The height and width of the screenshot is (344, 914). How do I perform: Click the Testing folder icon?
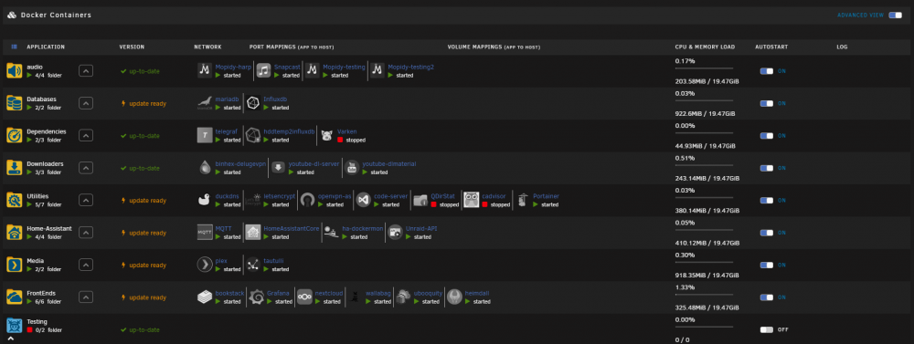pos(14,326)
